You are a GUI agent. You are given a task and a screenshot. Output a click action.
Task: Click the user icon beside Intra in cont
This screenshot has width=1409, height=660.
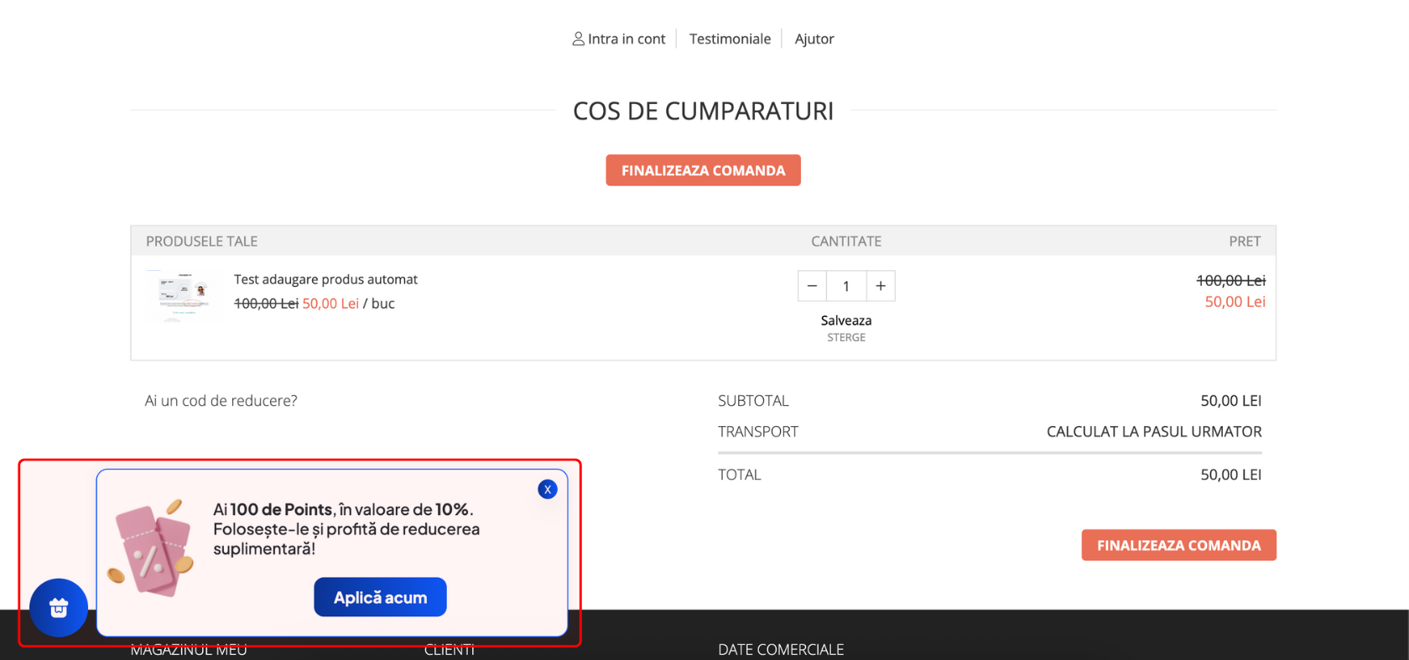(578, 39)
